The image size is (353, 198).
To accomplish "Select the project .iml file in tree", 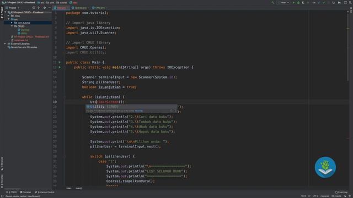I will 30,37.
